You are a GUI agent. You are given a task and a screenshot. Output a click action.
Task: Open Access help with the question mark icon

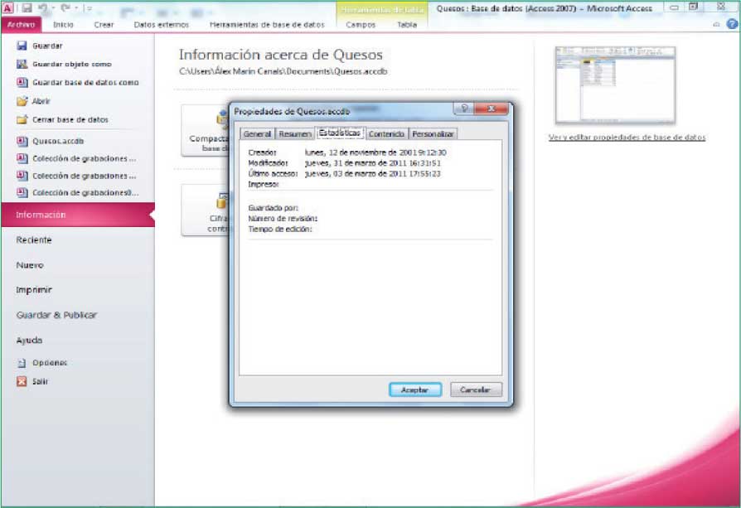point(731,25)
